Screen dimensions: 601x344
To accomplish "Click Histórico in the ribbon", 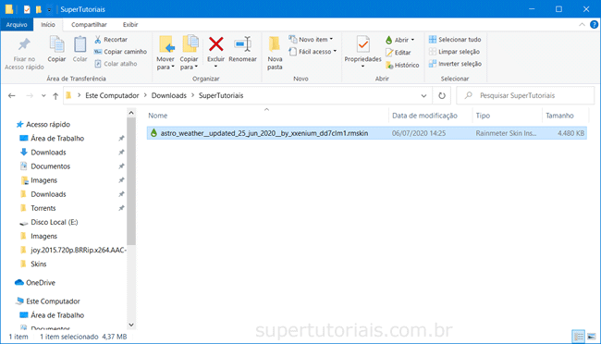I will pos(402,66).
